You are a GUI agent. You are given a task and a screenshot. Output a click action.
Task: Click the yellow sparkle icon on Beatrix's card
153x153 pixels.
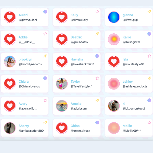point(97,34)
